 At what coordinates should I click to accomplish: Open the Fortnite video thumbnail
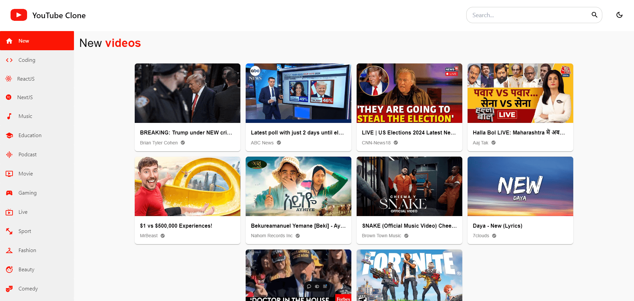click(409, 275)
